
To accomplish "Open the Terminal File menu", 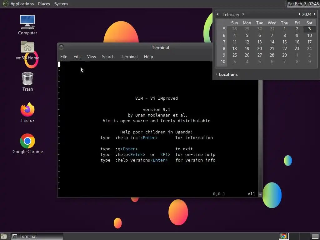I will point(64,57).
